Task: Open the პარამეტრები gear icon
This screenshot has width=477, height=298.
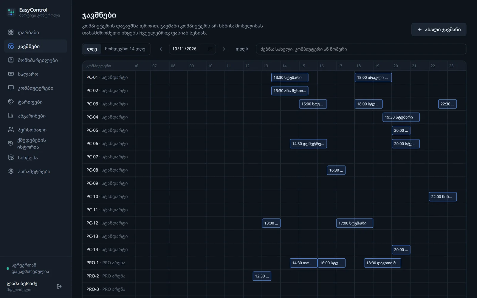Action: click(x=11, y=171)
